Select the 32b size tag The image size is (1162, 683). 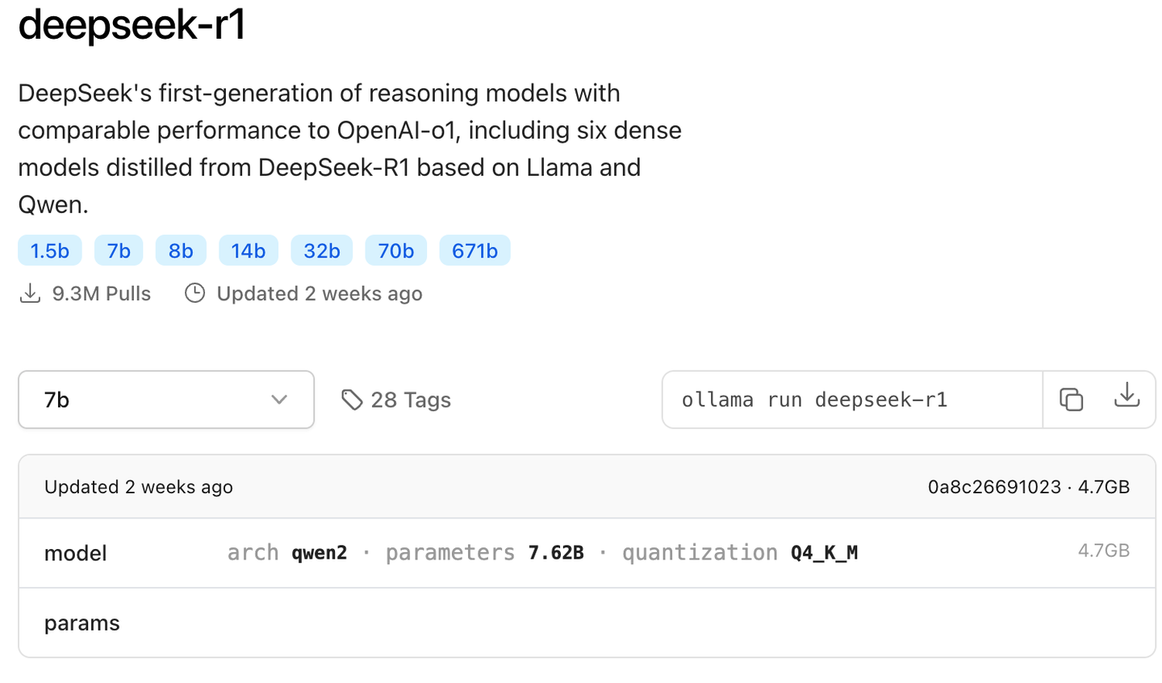coord(322,251)
